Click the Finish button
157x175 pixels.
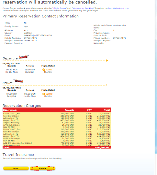click(42, 169)
